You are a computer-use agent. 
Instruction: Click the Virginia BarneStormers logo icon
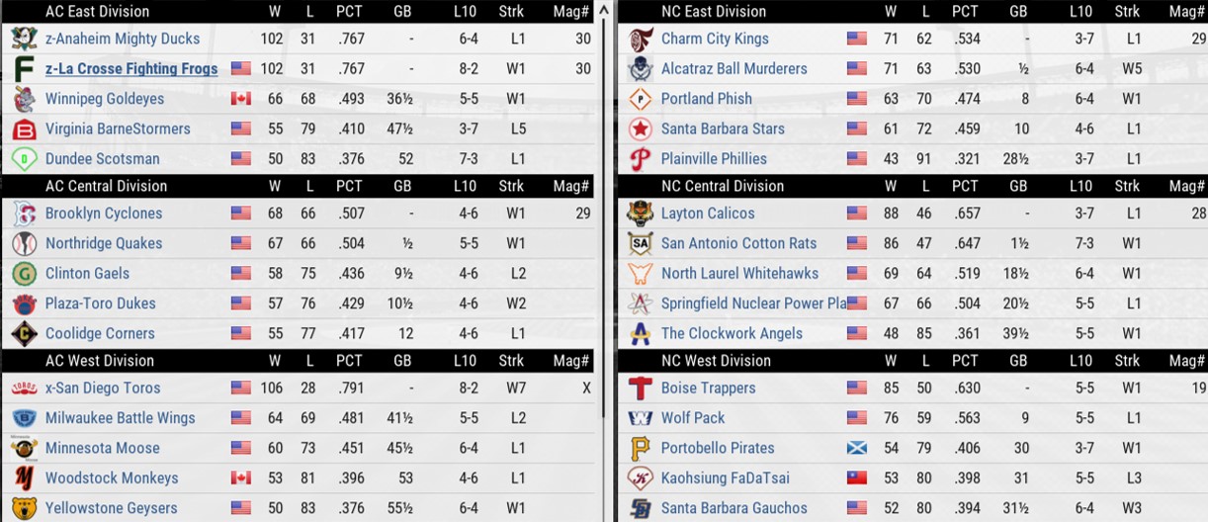[x=25, y=130]
